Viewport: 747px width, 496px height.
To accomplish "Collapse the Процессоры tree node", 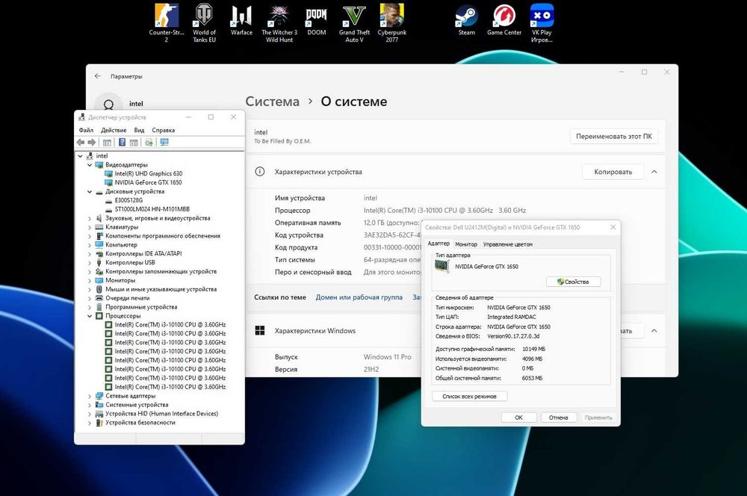I will (x=90, y=316).
